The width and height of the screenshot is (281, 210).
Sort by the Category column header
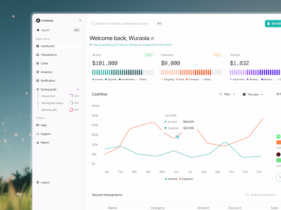157,208
